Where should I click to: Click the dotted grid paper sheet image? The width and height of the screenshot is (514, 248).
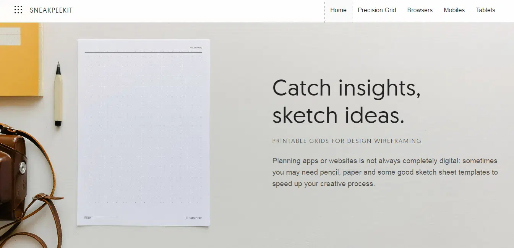point(143,130)
